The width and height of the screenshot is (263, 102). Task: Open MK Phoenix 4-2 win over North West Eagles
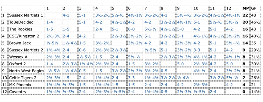point(181,85)
